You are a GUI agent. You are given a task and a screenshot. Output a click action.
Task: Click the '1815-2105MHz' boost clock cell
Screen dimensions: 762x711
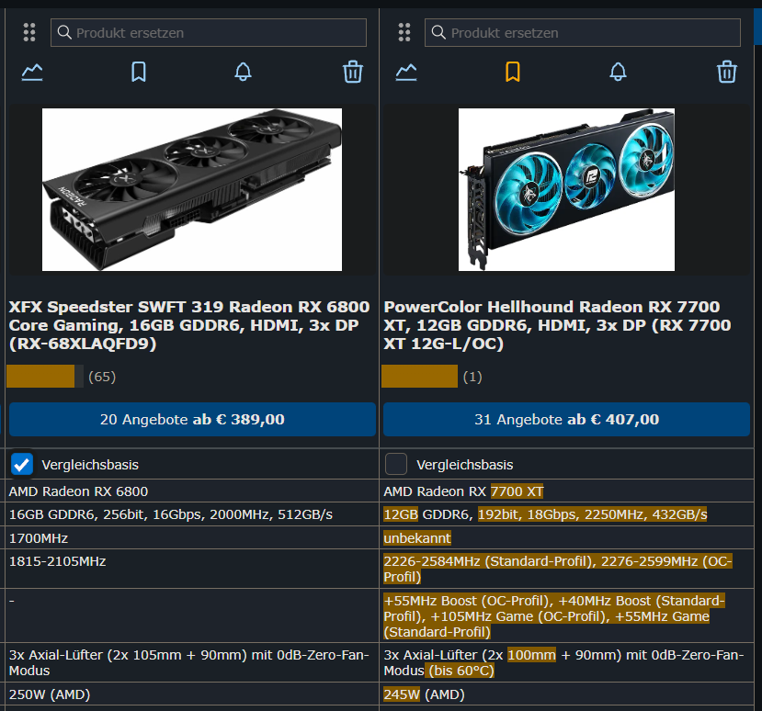coord(192,569)
